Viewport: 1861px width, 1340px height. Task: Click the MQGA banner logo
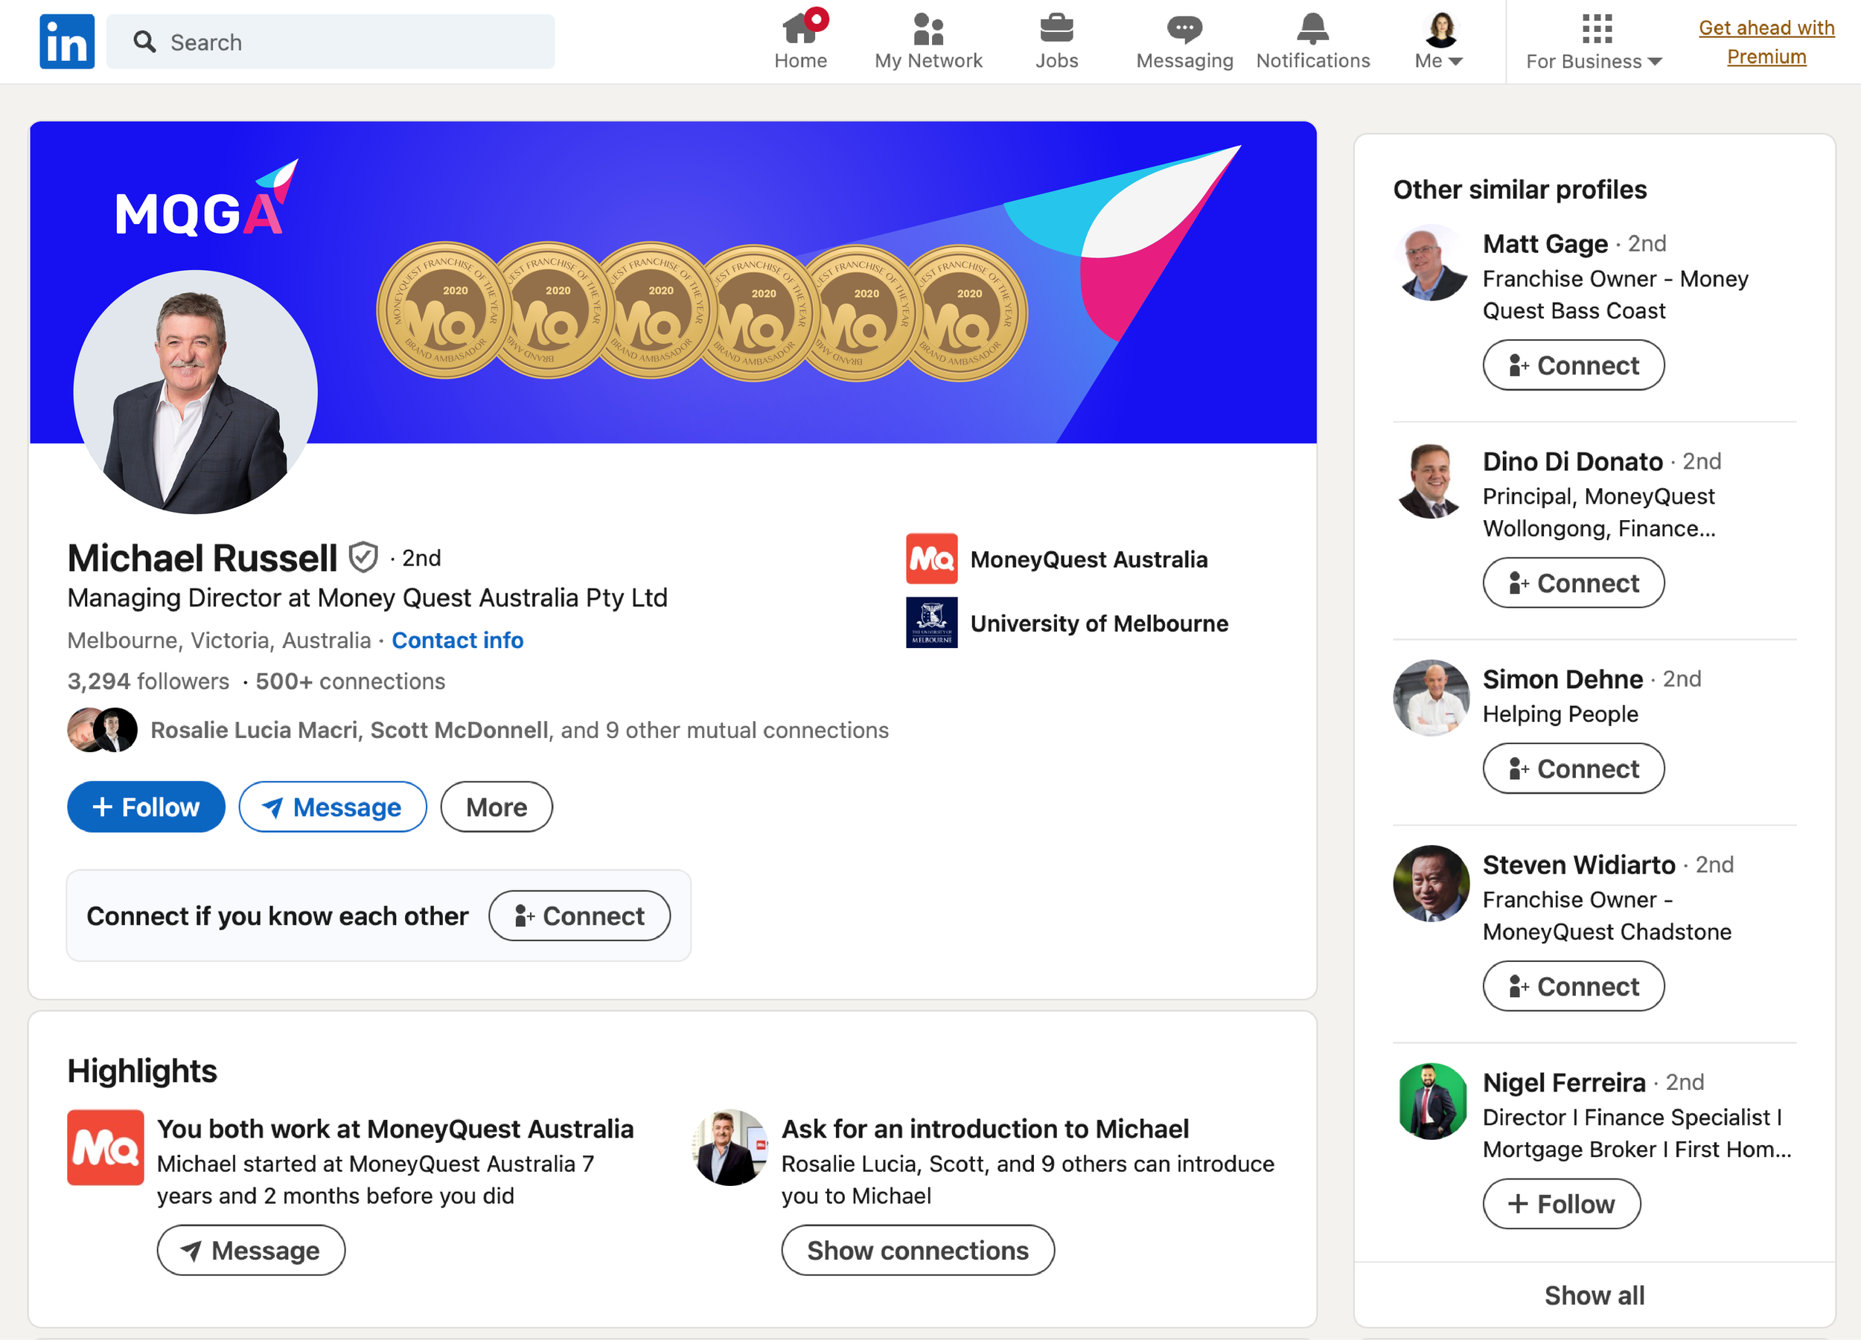click(206, 199)
